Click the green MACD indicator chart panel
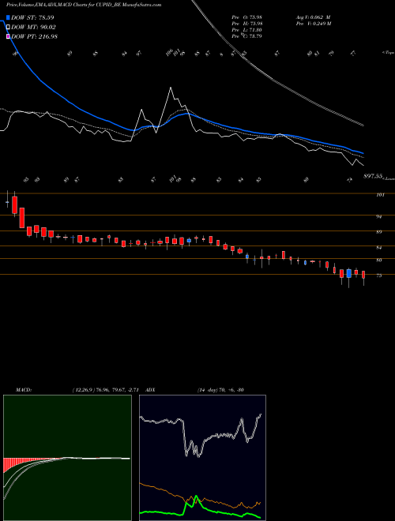Image resolution: width=395 pixels, height=521 pixels. point(67,458)
